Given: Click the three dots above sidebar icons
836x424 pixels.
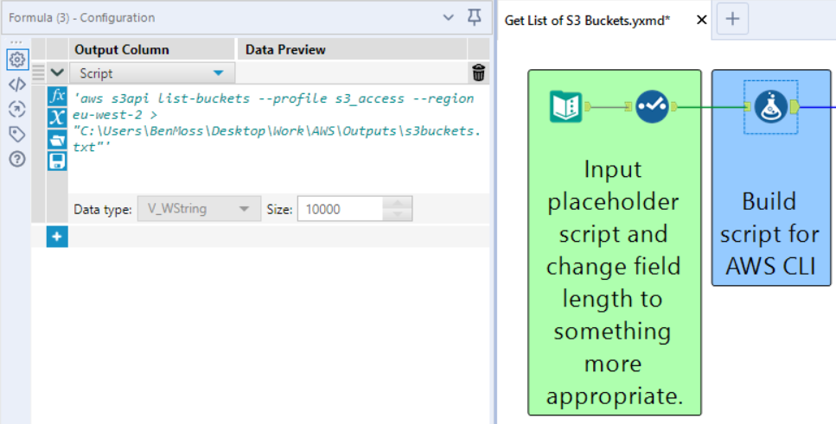Looking at the screenshot, I should (16, 42).
